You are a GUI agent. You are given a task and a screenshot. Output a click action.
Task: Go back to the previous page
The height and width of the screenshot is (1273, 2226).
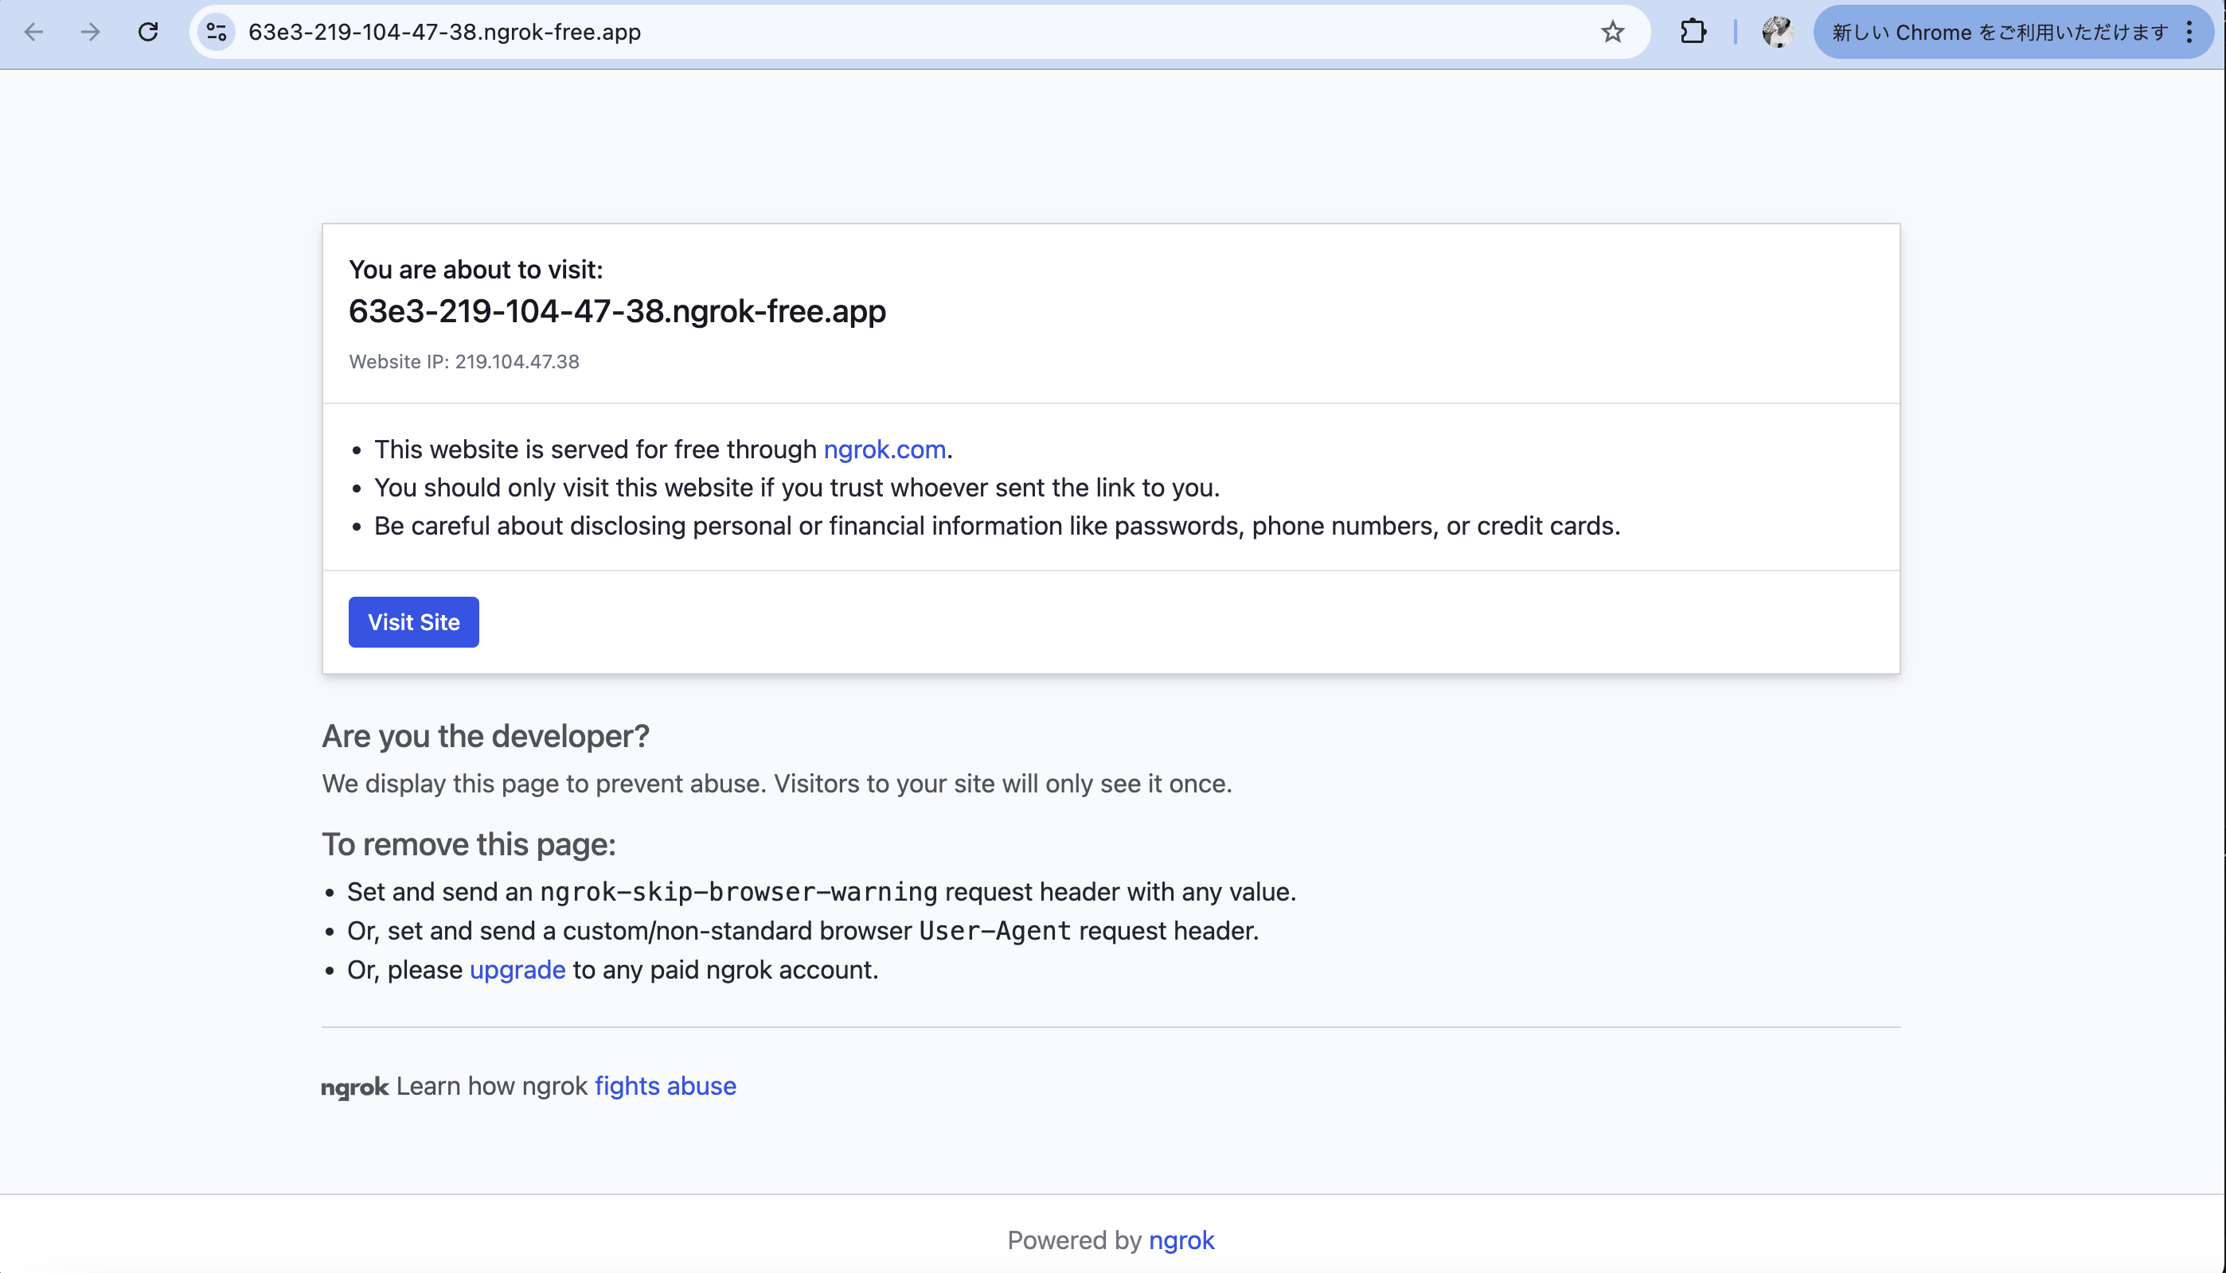click(x=34, y=33)
